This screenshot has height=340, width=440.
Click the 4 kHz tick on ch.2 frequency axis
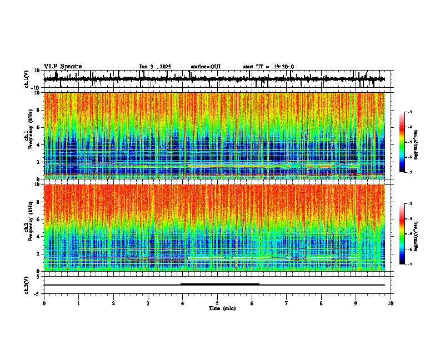pos(38,237)
